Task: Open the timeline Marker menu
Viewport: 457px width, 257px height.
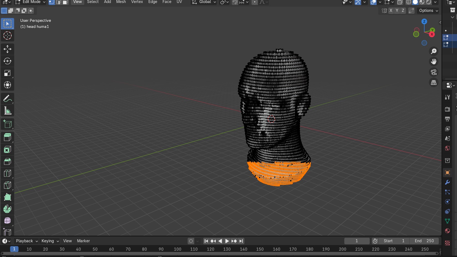Action: [83, 241]
